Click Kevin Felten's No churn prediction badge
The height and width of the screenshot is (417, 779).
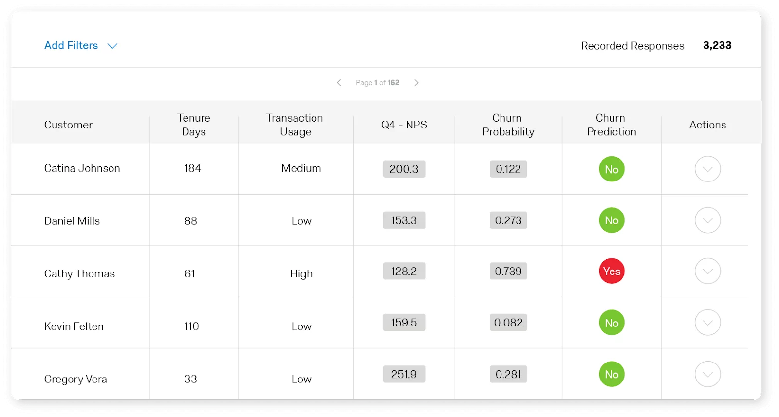pyautogui.click(x=612, y=323)
